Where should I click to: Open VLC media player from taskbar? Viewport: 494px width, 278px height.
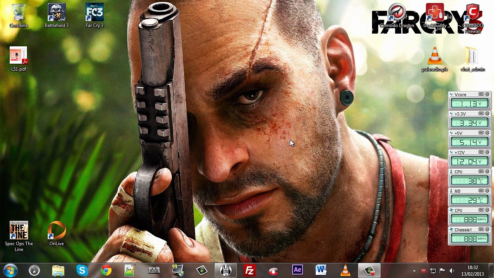click(345, 270)
